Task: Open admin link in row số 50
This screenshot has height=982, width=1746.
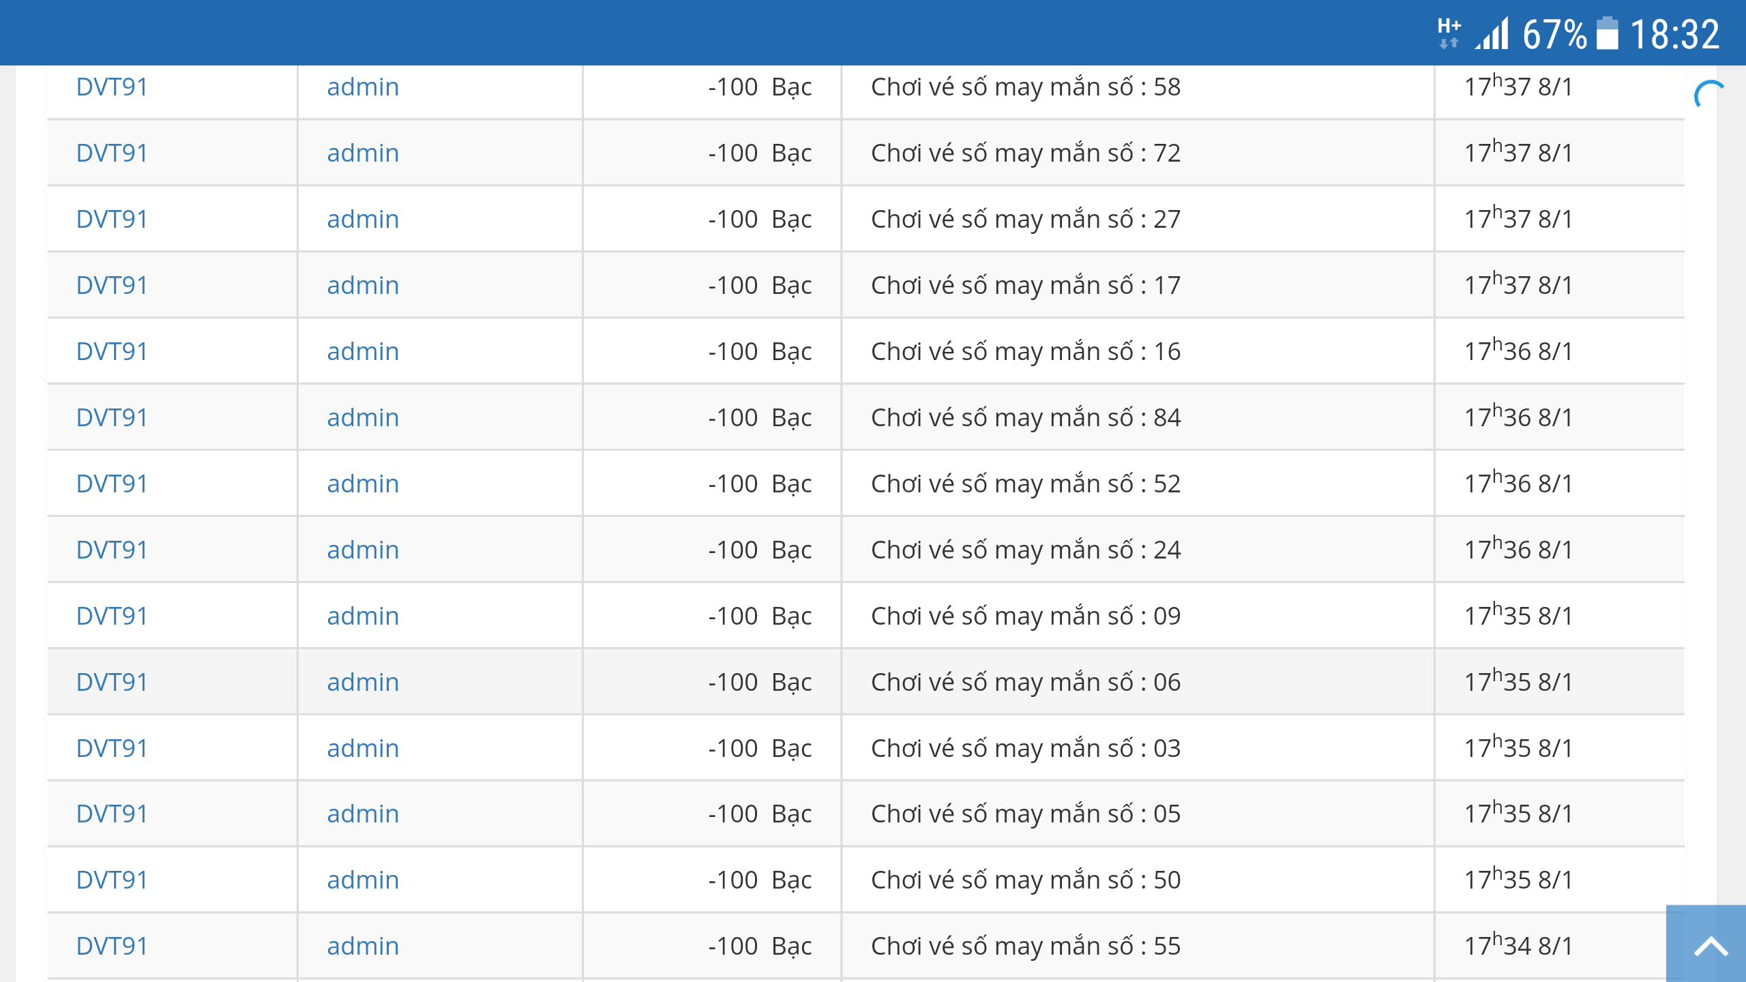Action: tap(363, 880)
